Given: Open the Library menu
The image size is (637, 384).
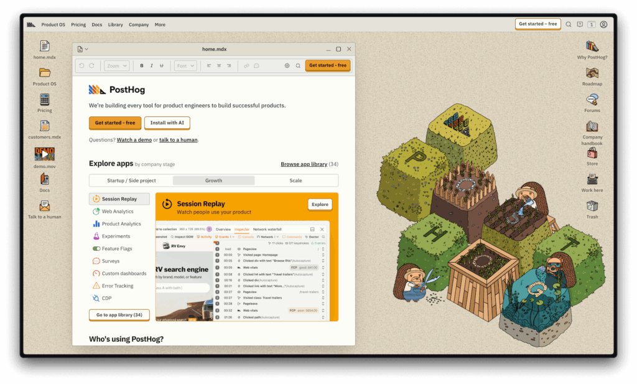Looking at the screenshot, I should pos(115,25).
